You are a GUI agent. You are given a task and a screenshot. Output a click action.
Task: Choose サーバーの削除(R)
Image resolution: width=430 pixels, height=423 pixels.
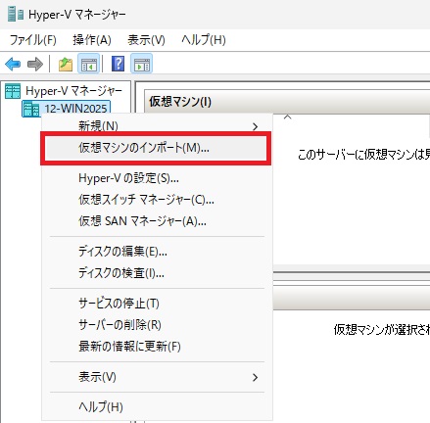157,325
